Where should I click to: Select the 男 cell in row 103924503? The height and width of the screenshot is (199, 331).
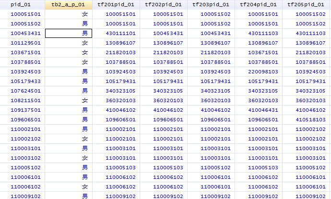[x=69, y=72]
